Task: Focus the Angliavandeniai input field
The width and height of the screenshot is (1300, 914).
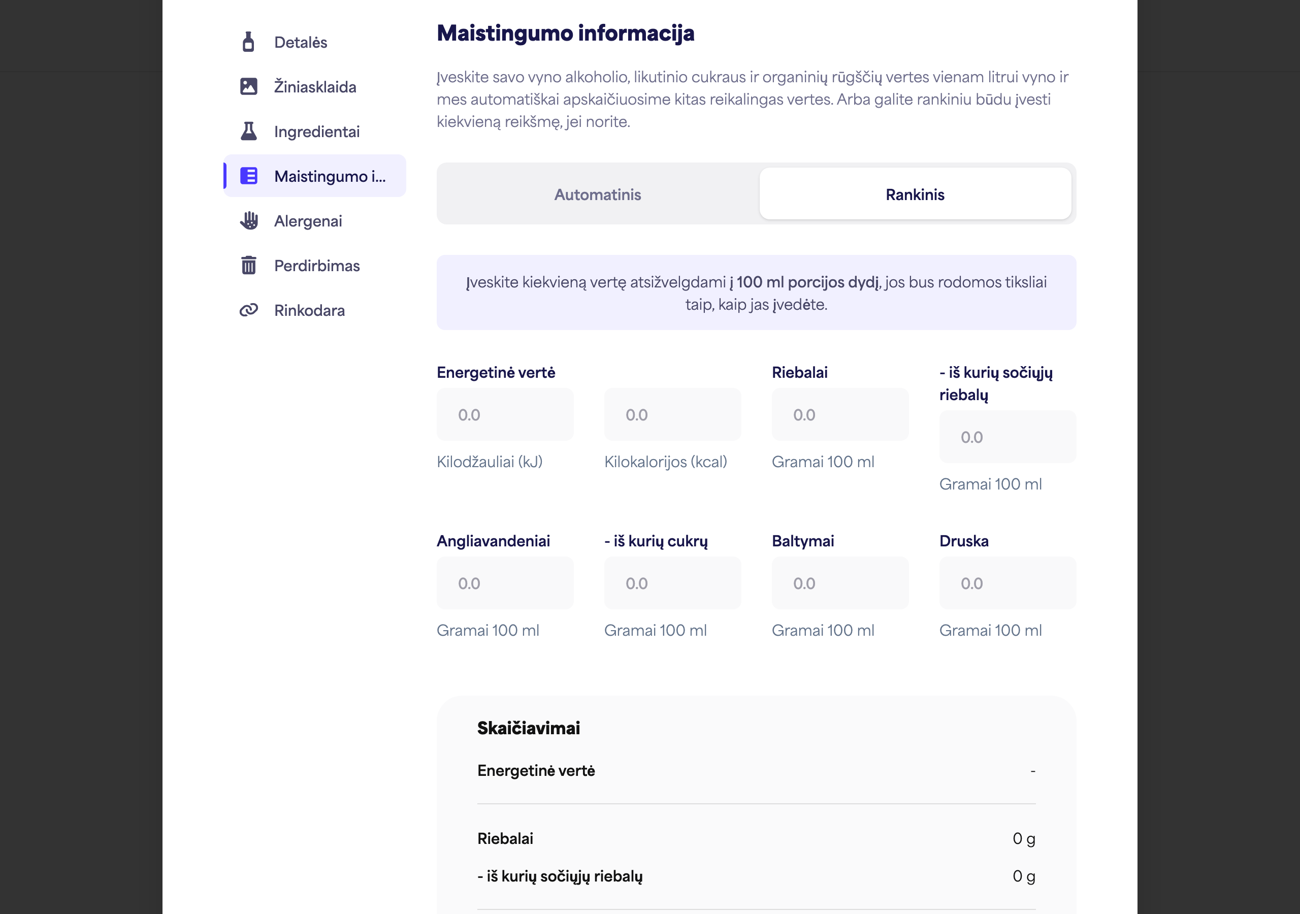Action: [505, 583]
